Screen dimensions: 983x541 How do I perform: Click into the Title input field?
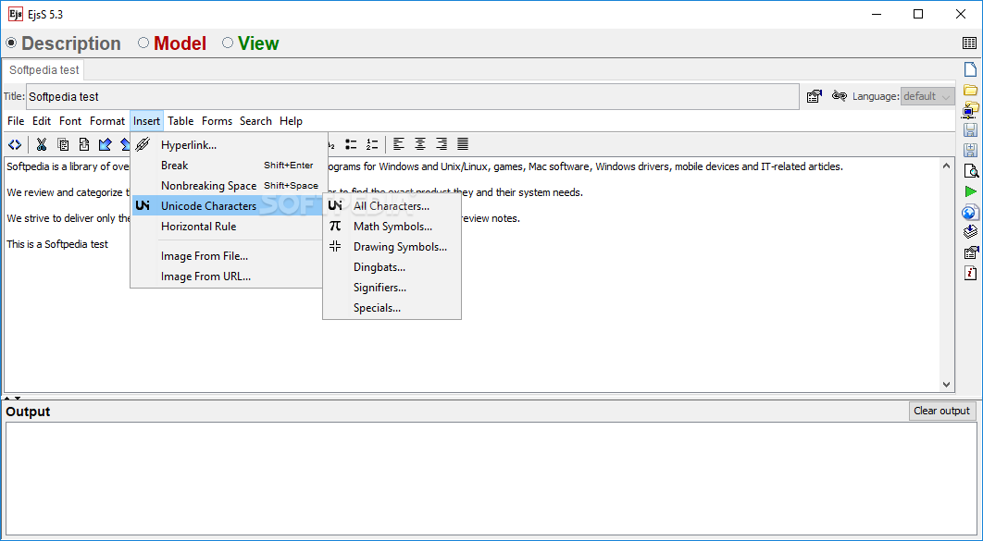coord(413,96)
